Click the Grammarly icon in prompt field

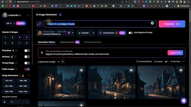tap(152, 23)
